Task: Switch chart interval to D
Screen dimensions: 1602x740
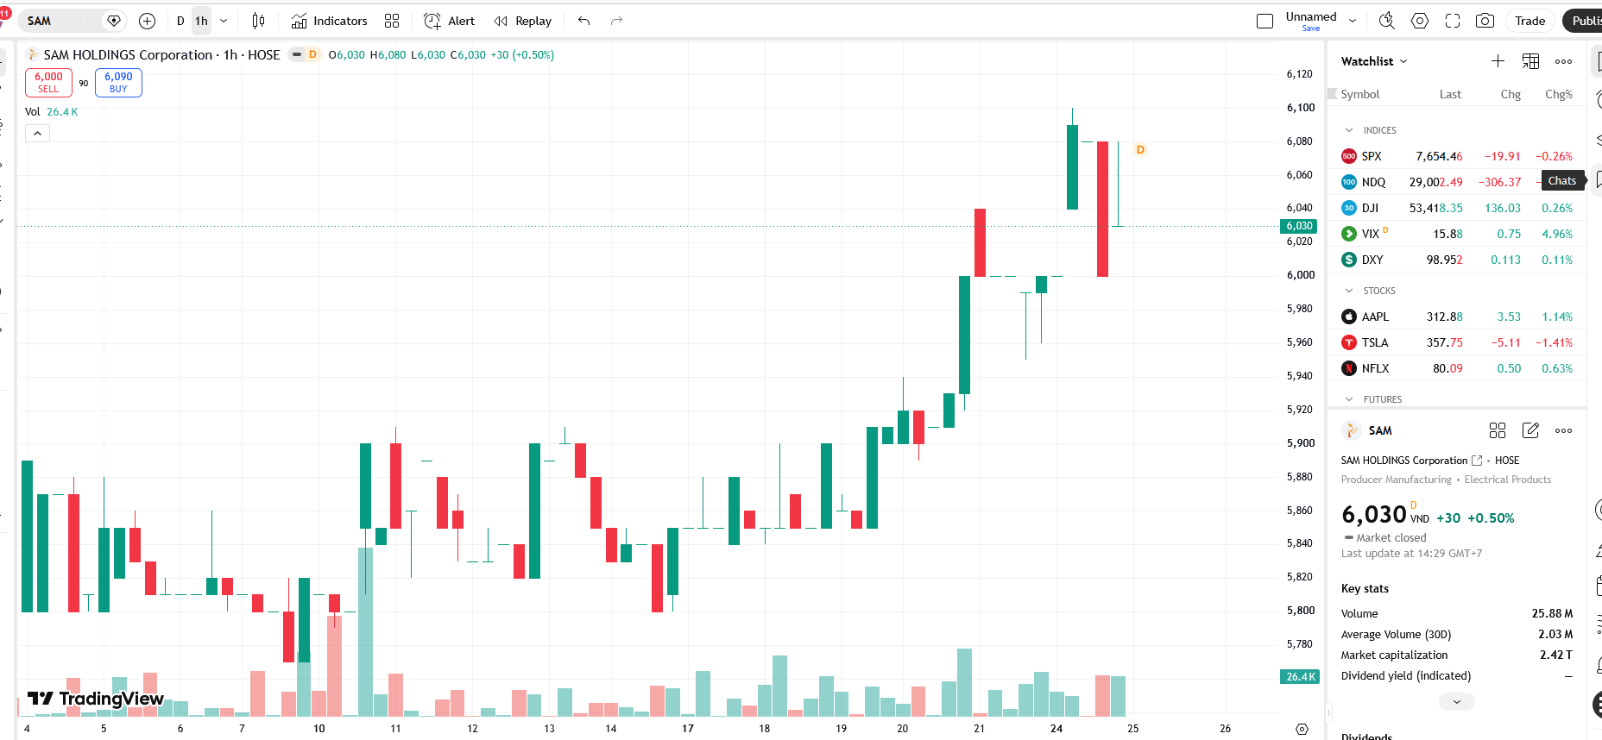Action: click(x=180, y=21)
